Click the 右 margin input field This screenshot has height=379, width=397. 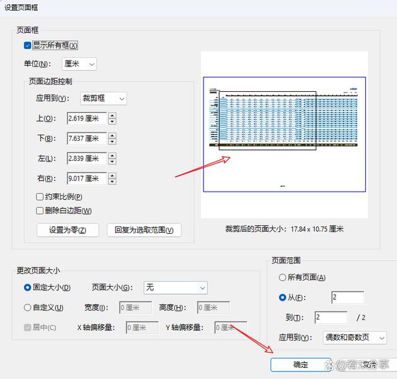point(87,179)
